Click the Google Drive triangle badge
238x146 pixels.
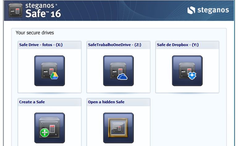tap(54, 76)
